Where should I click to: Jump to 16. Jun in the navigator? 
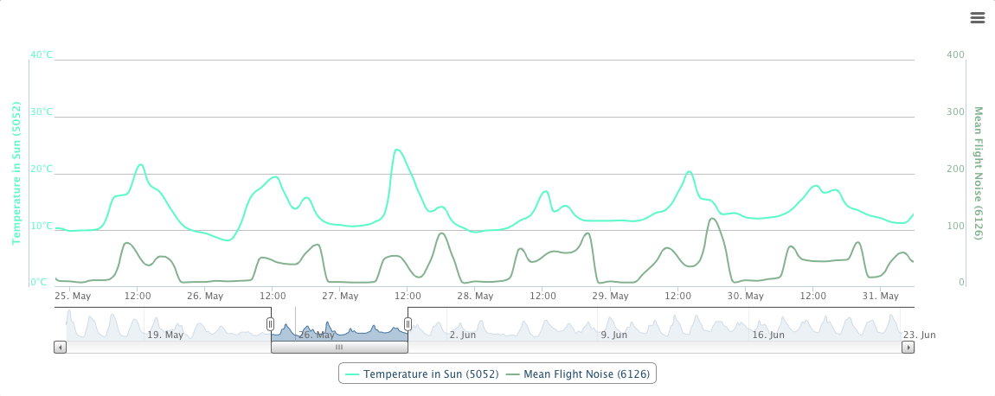[768, 335]
